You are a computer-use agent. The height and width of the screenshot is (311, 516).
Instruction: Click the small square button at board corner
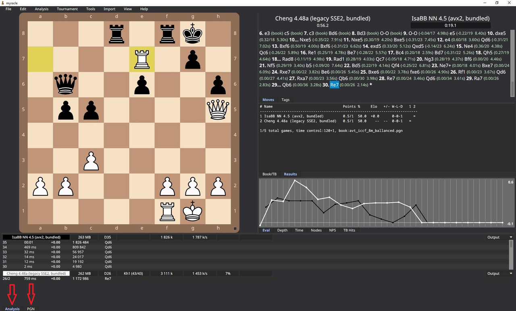tap(235, 228)
